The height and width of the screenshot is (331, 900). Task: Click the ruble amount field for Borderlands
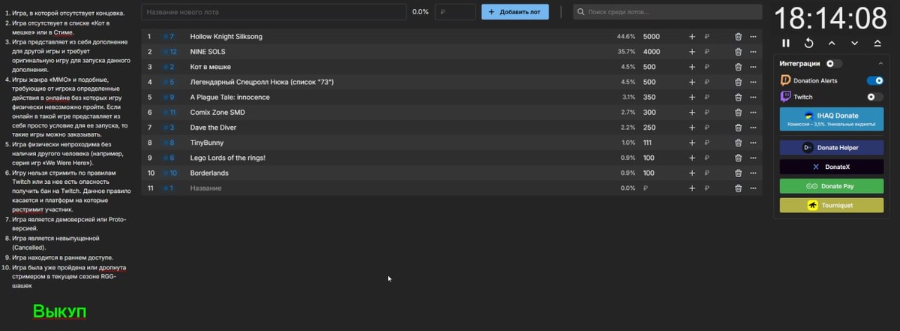click(706, 173)
